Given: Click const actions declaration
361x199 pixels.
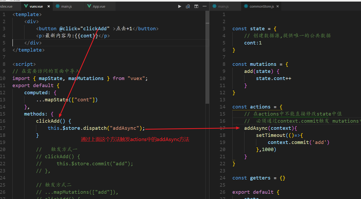Looking at the screenshot, I should 257,107.
